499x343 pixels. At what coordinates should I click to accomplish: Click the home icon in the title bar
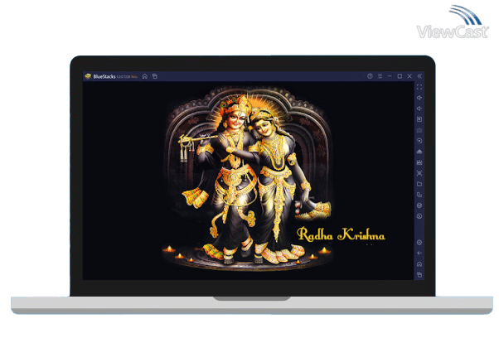point(145,76)
